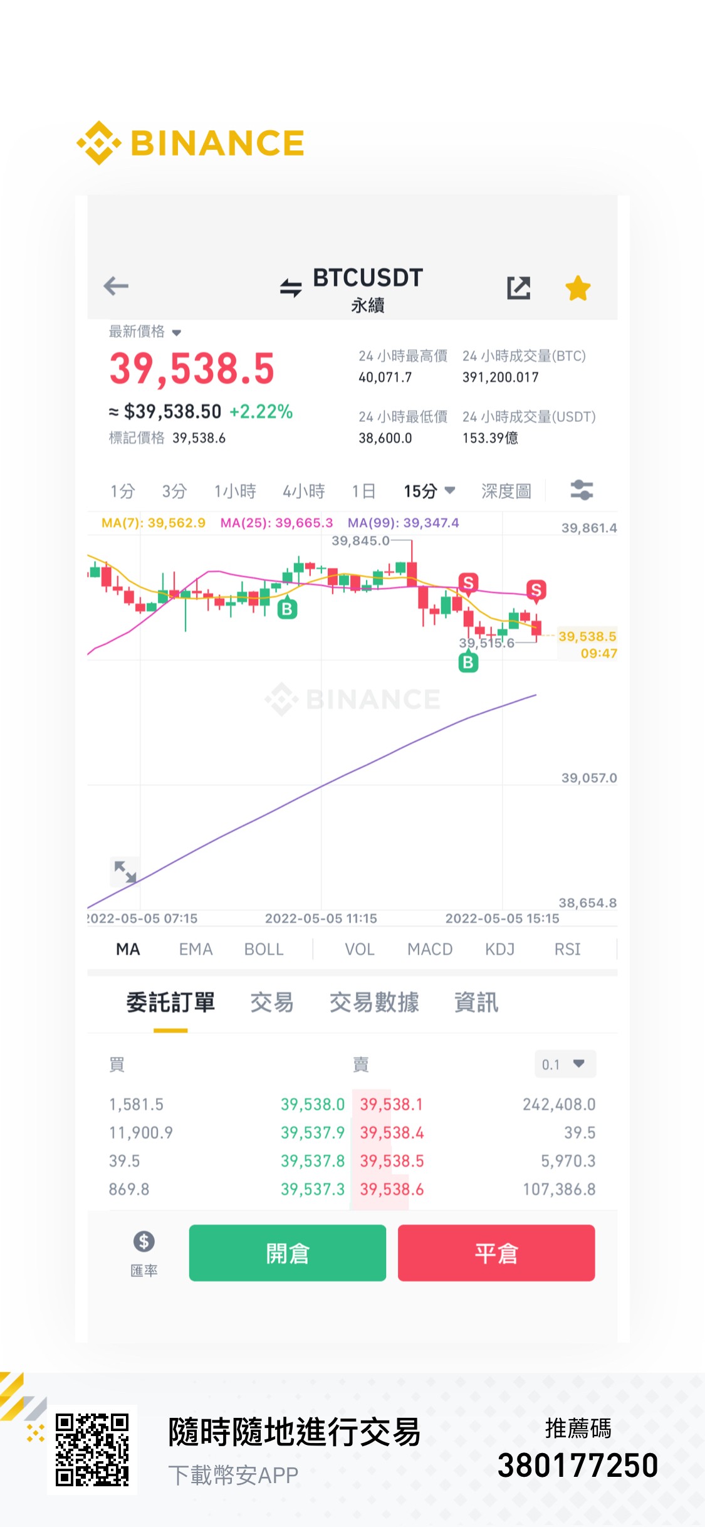Switch to the 交易數據 tab

point(374,1002)
